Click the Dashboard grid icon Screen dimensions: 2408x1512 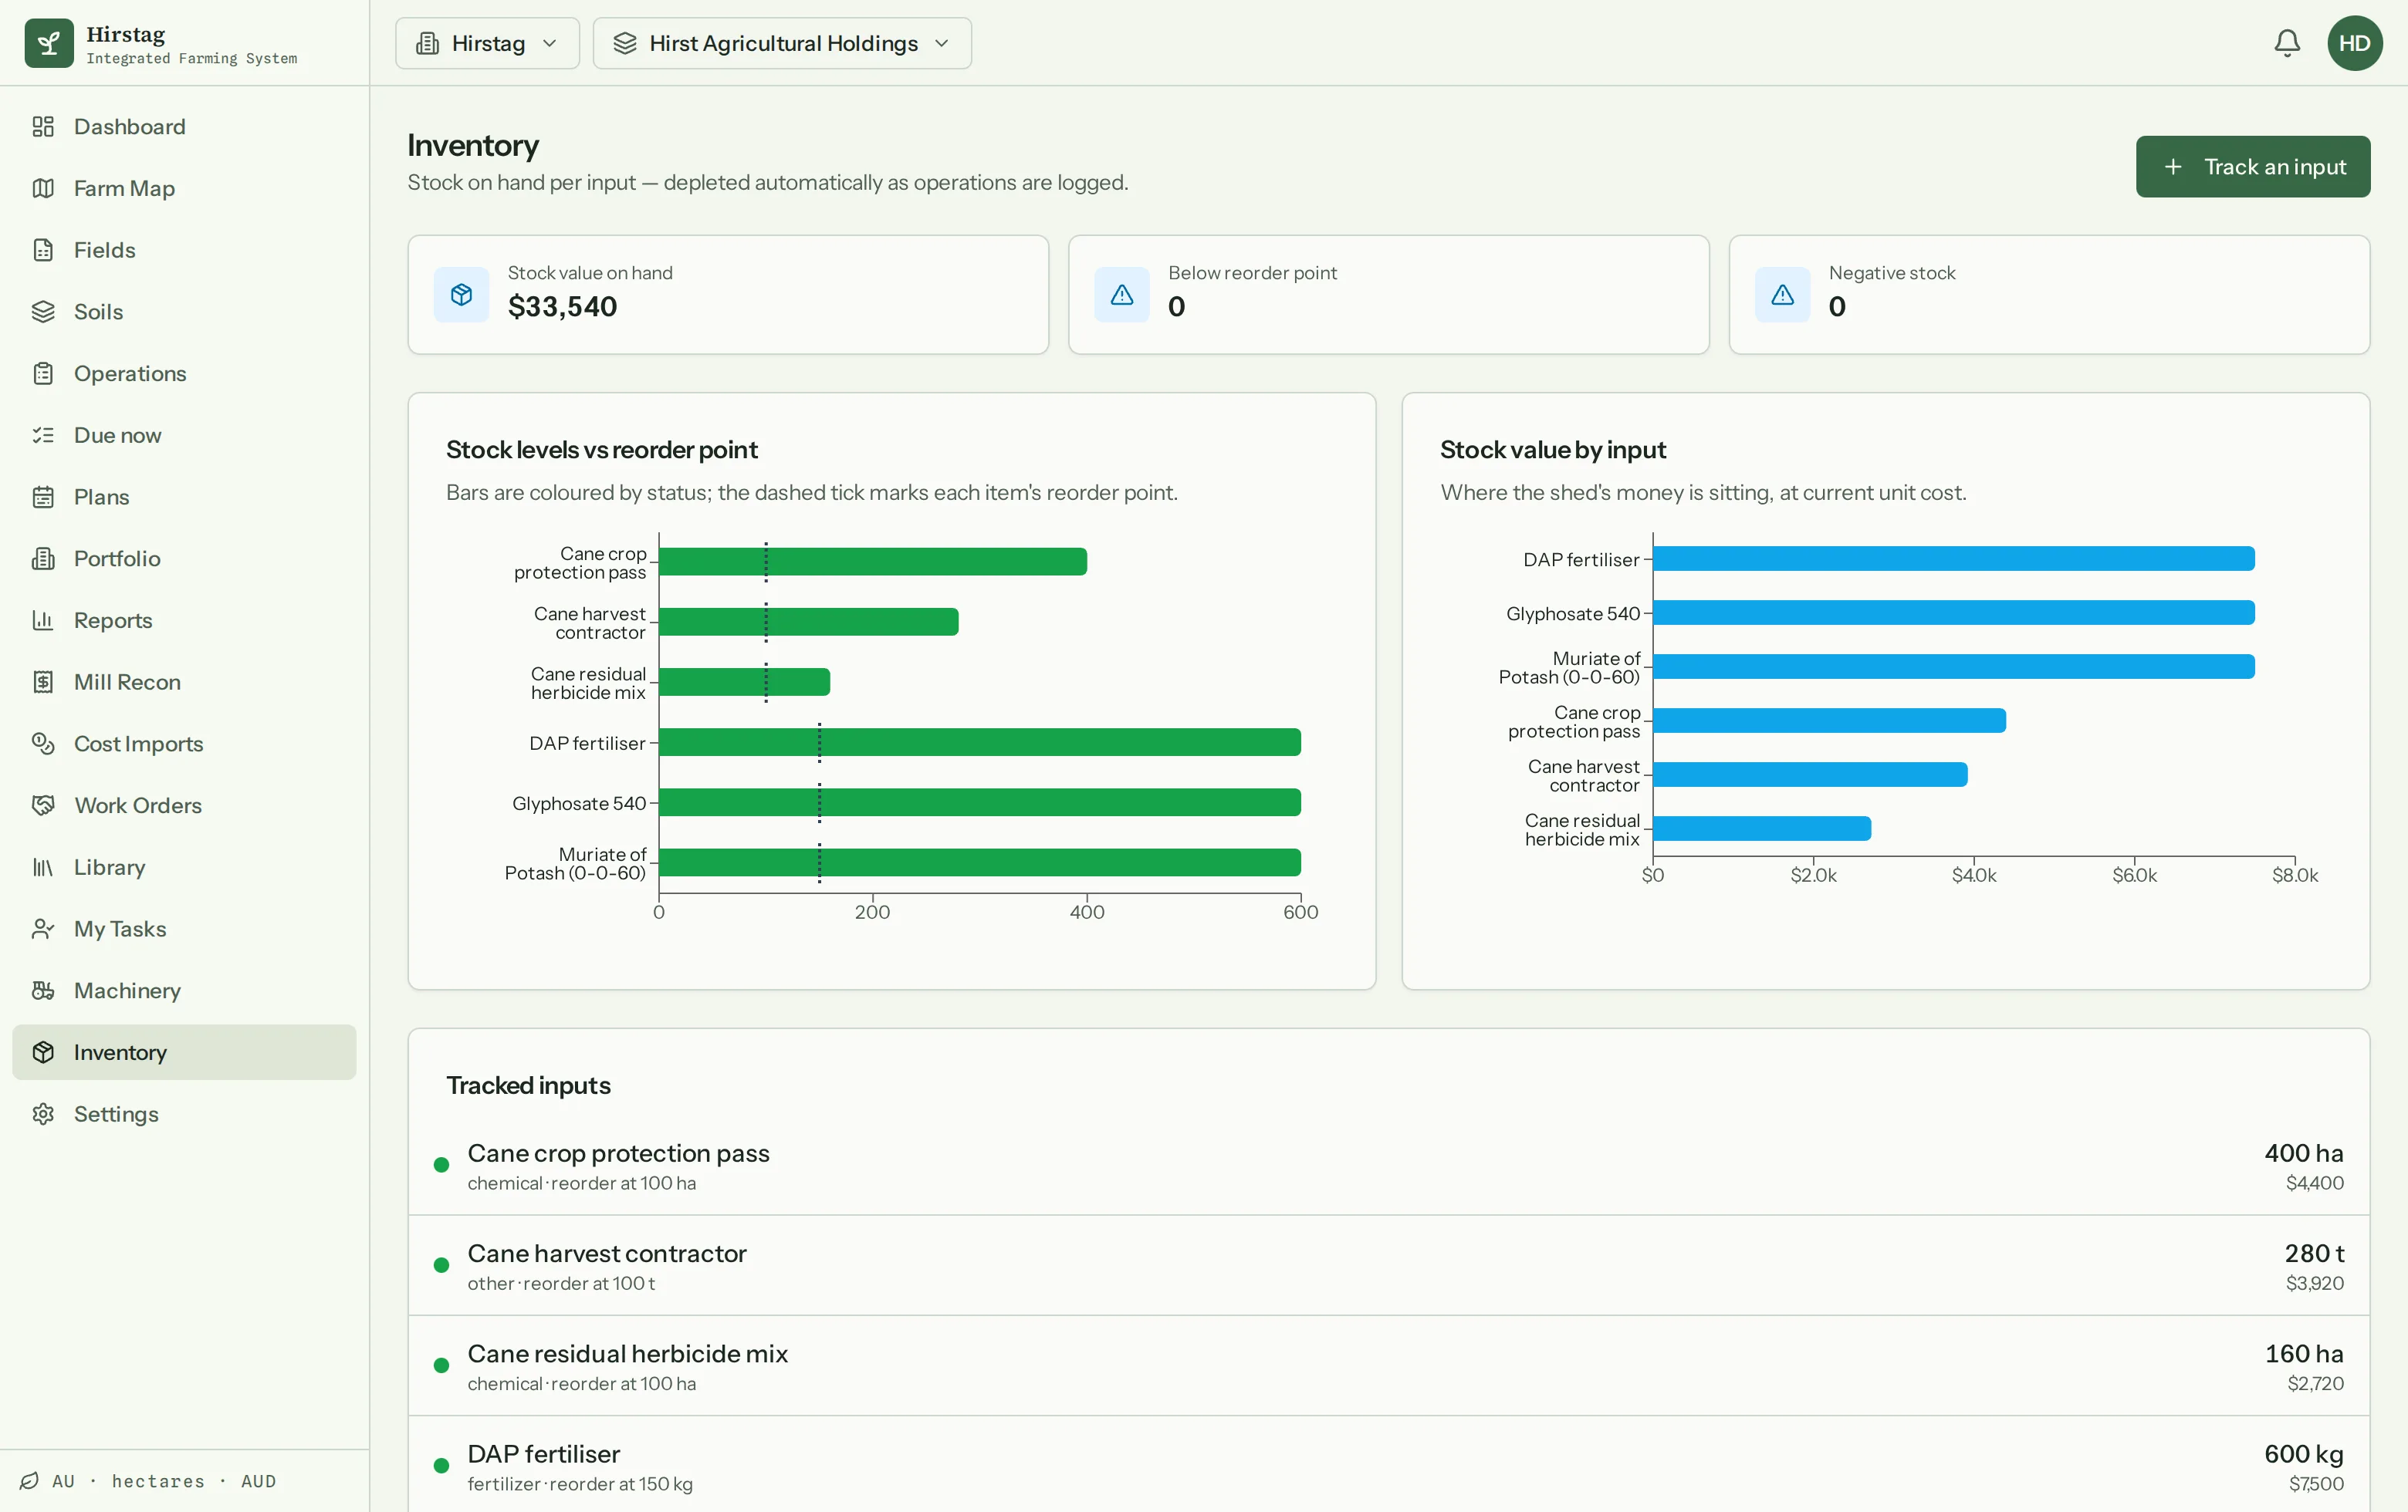pyautogui.click(x=43, y=127)
